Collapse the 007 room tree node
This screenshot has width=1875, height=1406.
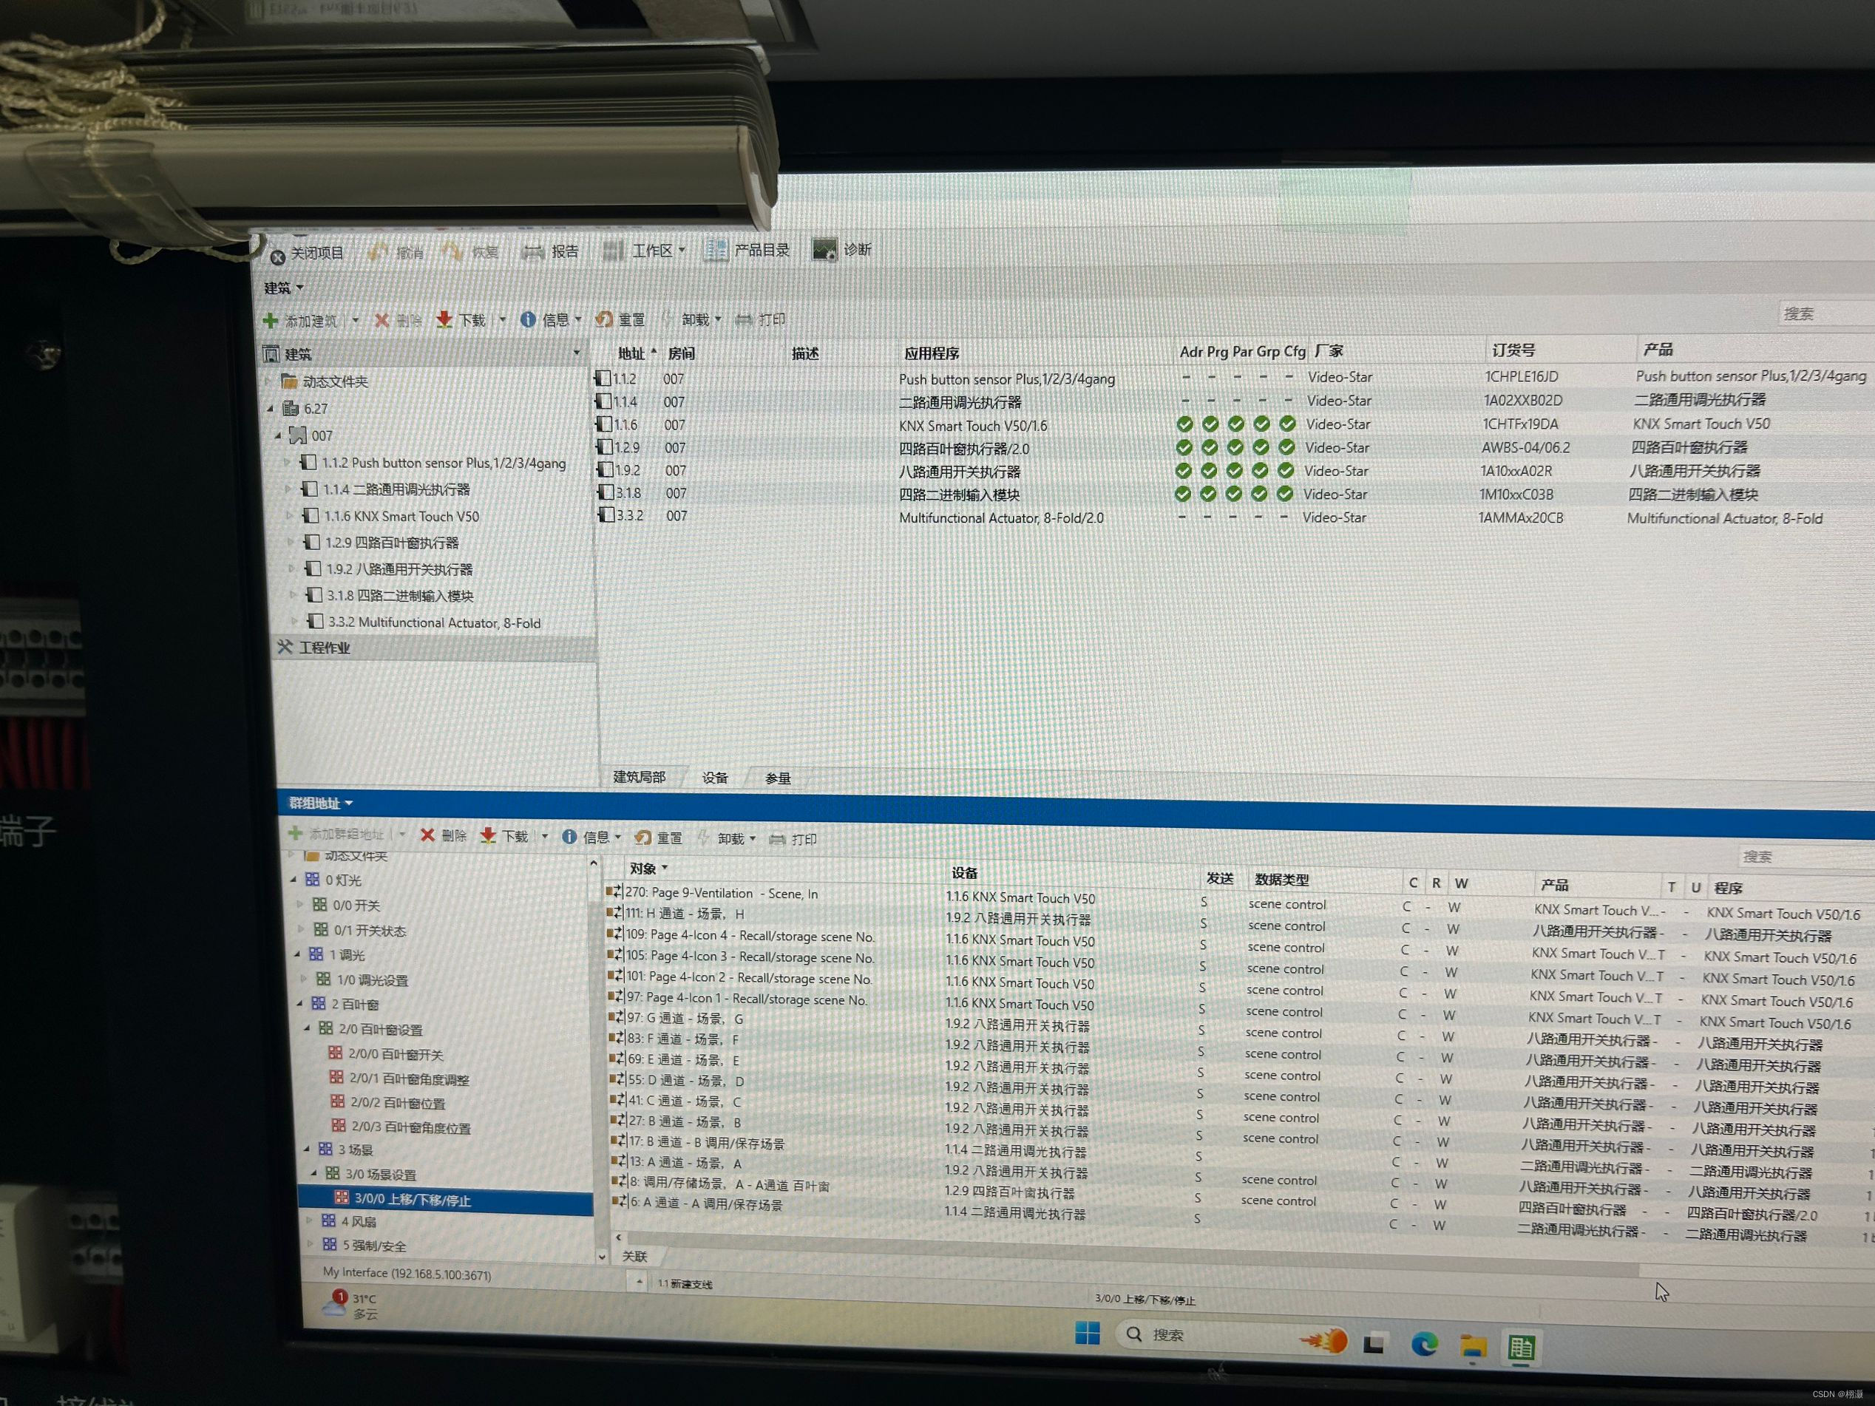278,435
